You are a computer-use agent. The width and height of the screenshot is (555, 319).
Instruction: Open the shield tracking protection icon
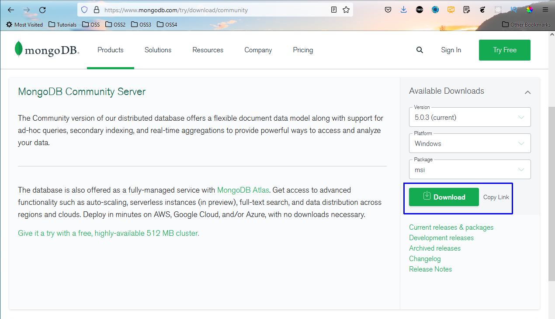(x=85, y=10)
